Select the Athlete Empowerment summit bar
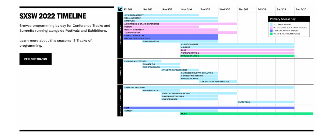Viewport: 333px width, 134px height. tap(180, 70)
